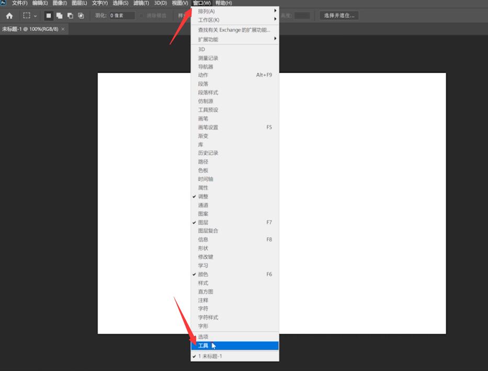This screenshot has height=371, width=488.
Task: Open the 仿制源 panel entry
Action: point(235,101)
